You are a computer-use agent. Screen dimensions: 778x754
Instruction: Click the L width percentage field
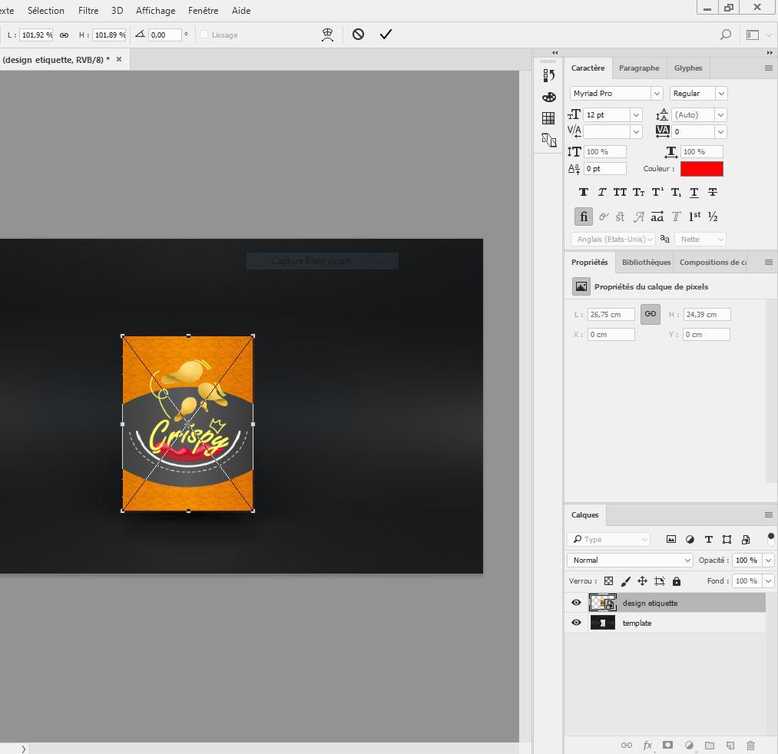click(36, 35)
